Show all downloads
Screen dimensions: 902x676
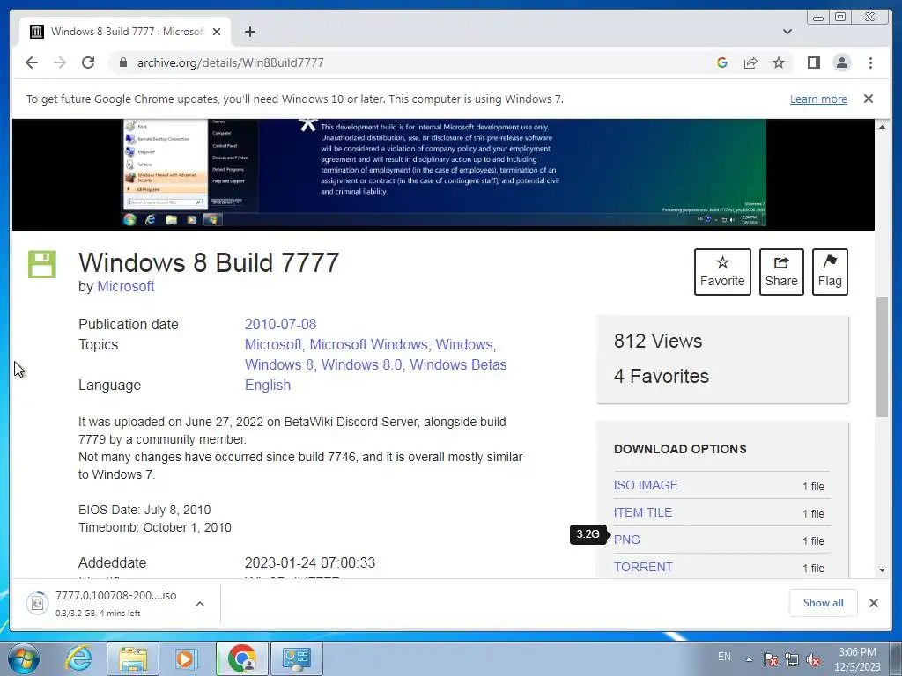(x=824, y=602)
